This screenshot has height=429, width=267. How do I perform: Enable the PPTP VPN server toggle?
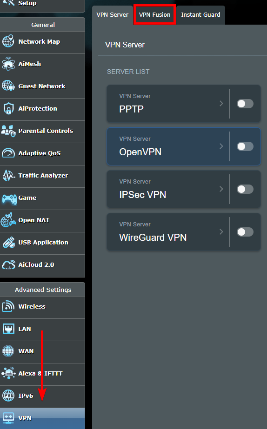tap(245, 104)
